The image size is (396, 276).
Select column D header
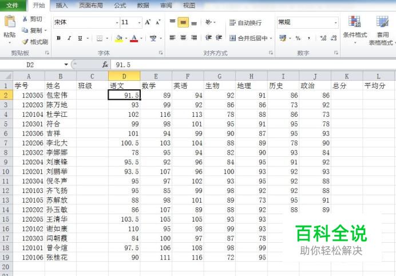[x=124, y=76]
